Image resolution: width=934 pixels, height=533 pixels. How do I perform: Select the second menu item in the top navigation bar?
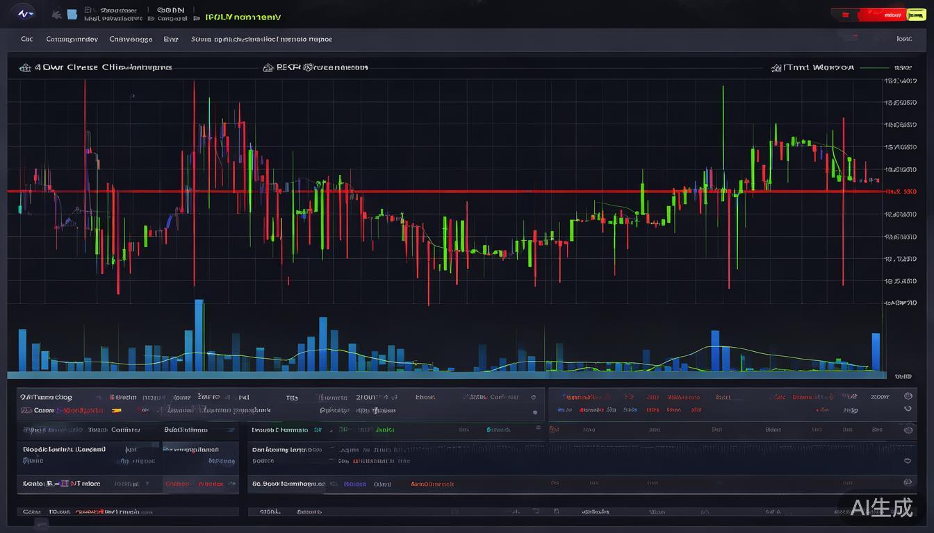point(72,40)
